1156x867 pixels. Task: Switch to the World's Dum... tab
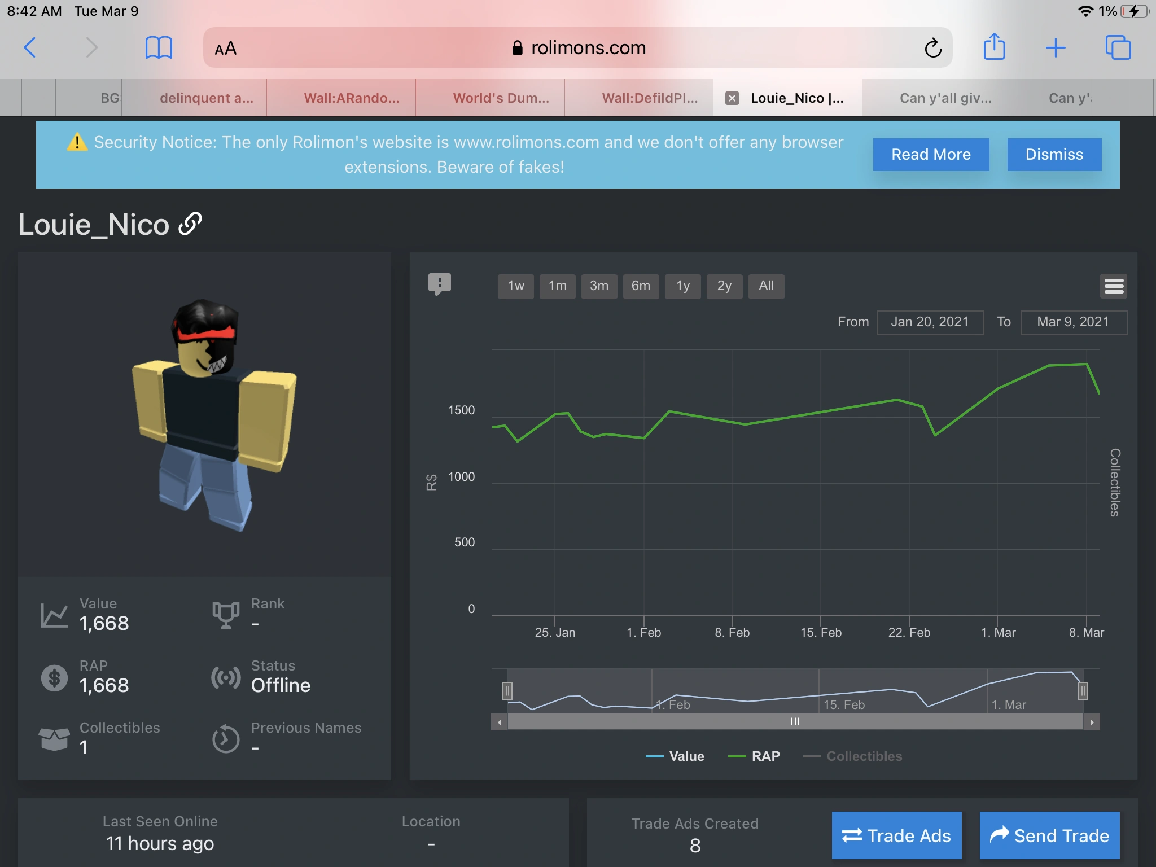[x=500, y=98]
